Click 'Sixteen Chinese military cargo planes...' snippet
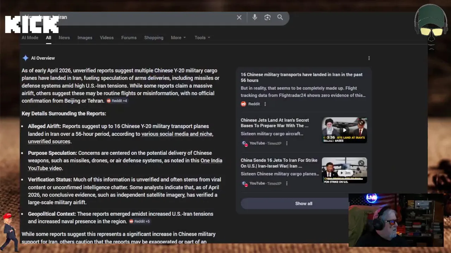451x253 pixels. 280,174
